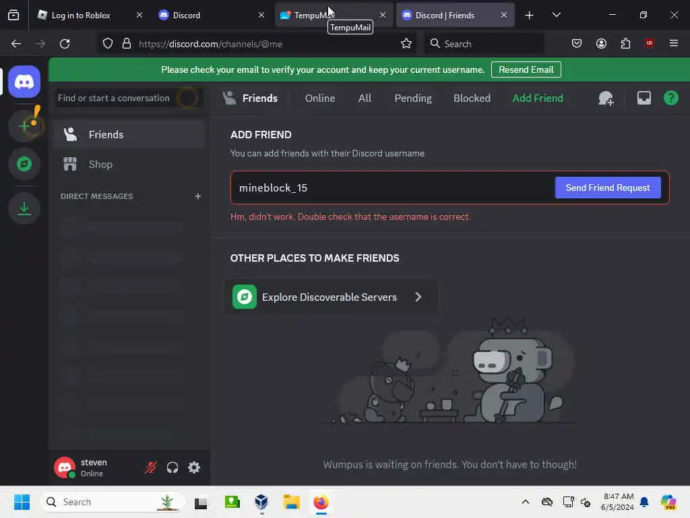690x518 pixels.
Task: Open the clock showing 8:47 AM
Action: point(617,502)
